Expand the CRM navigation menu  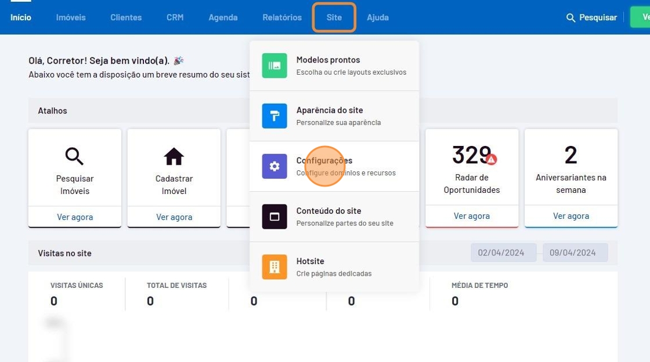click(175, 17)
